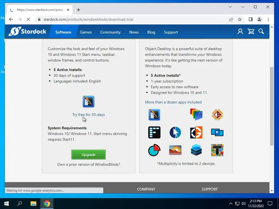The image size is (279, 209).
Task: Open the Windows Start menu
Action: (x=7, y=204)
